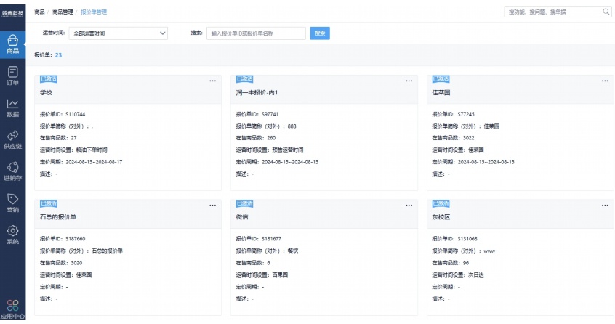Click the 已激活 tag on 润一丰报价-内1 card
Viewport: 615px width, 324px height.
244,78
